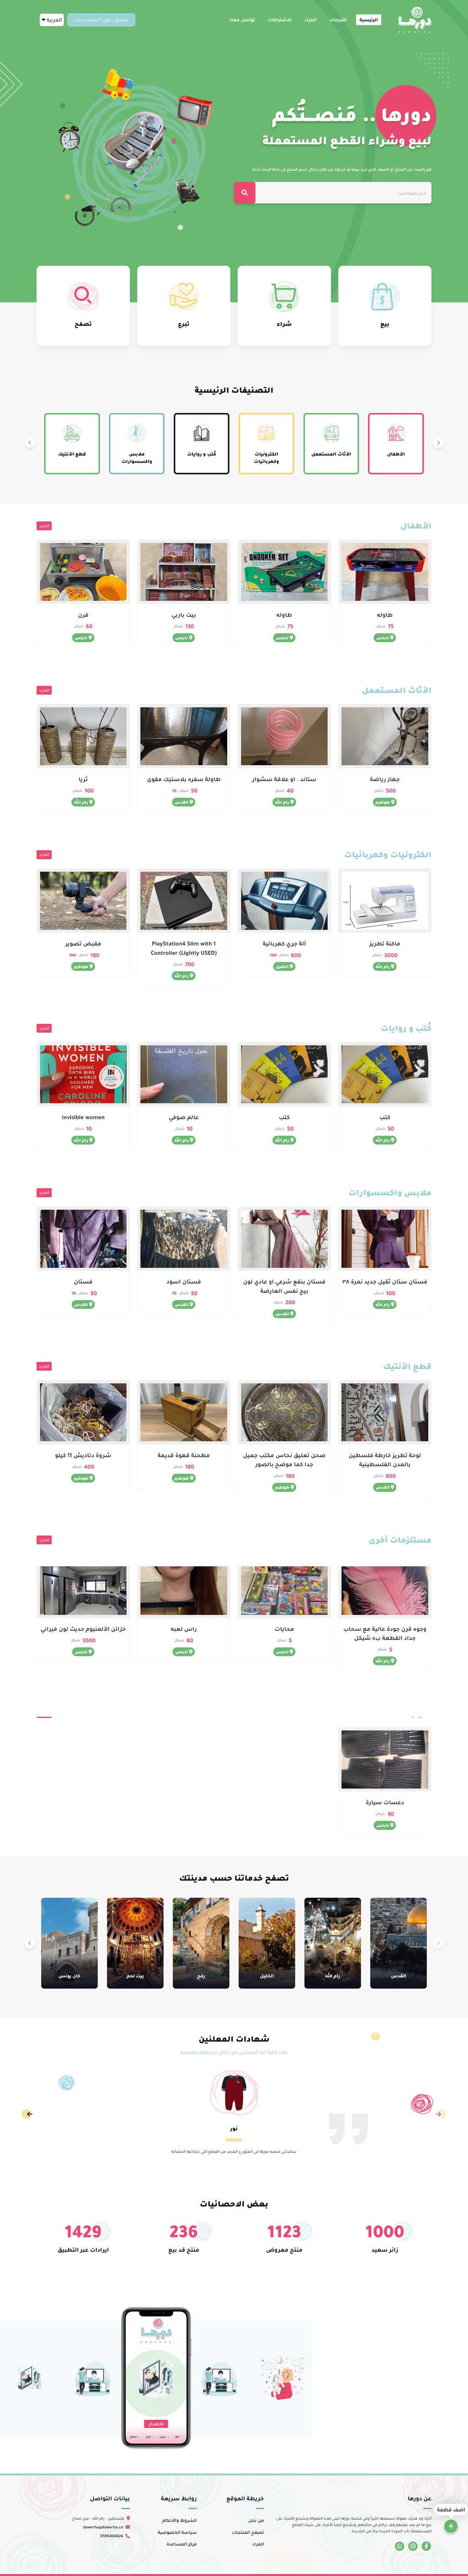Click the right arrow of the cities carousel
Screen dimensions: 468x2576
pyautogui.click(x=438, y=1943)
